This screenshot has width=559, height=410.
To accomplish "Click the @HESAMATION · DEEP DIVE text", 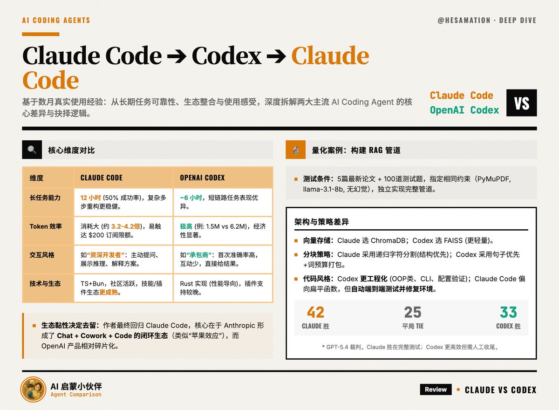I will coord(487,20).
